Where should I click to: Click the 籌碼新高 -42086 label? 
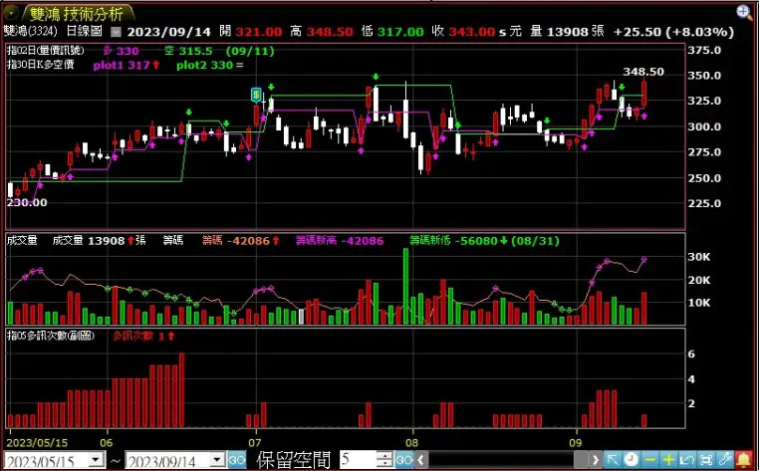pyautogui.click(x=340, y=240)
